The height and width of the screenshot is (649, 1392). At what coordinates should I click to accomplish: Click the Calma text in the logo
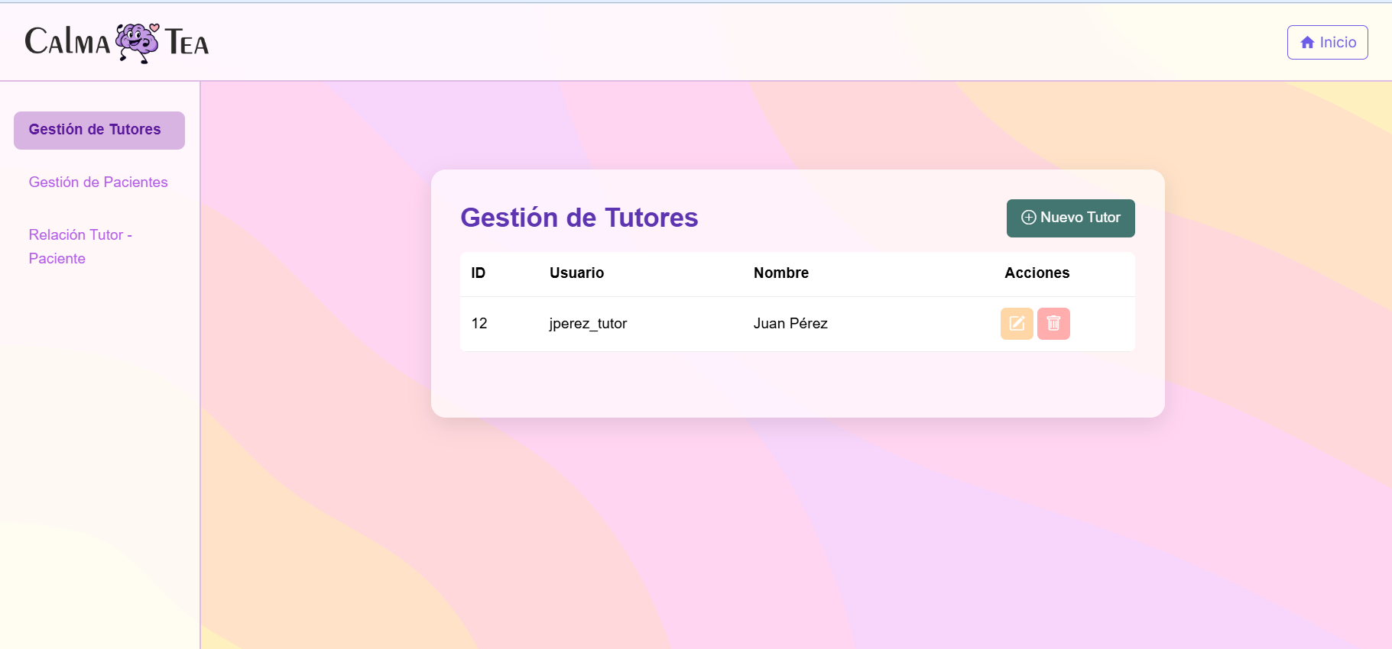tap(67, 42)
